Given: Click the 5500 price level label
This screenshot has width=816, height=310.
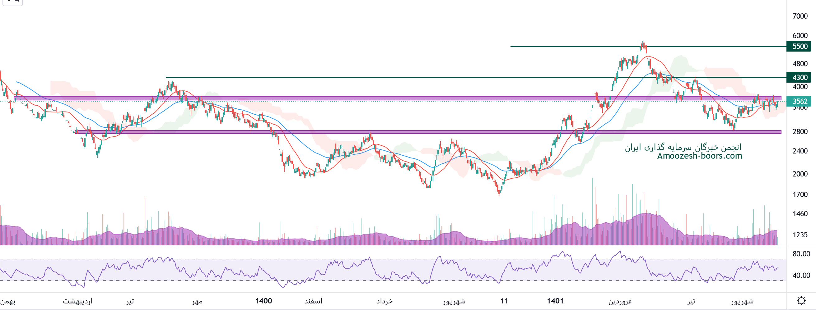Looking at the screenshot, I should (x=800, y=46).
